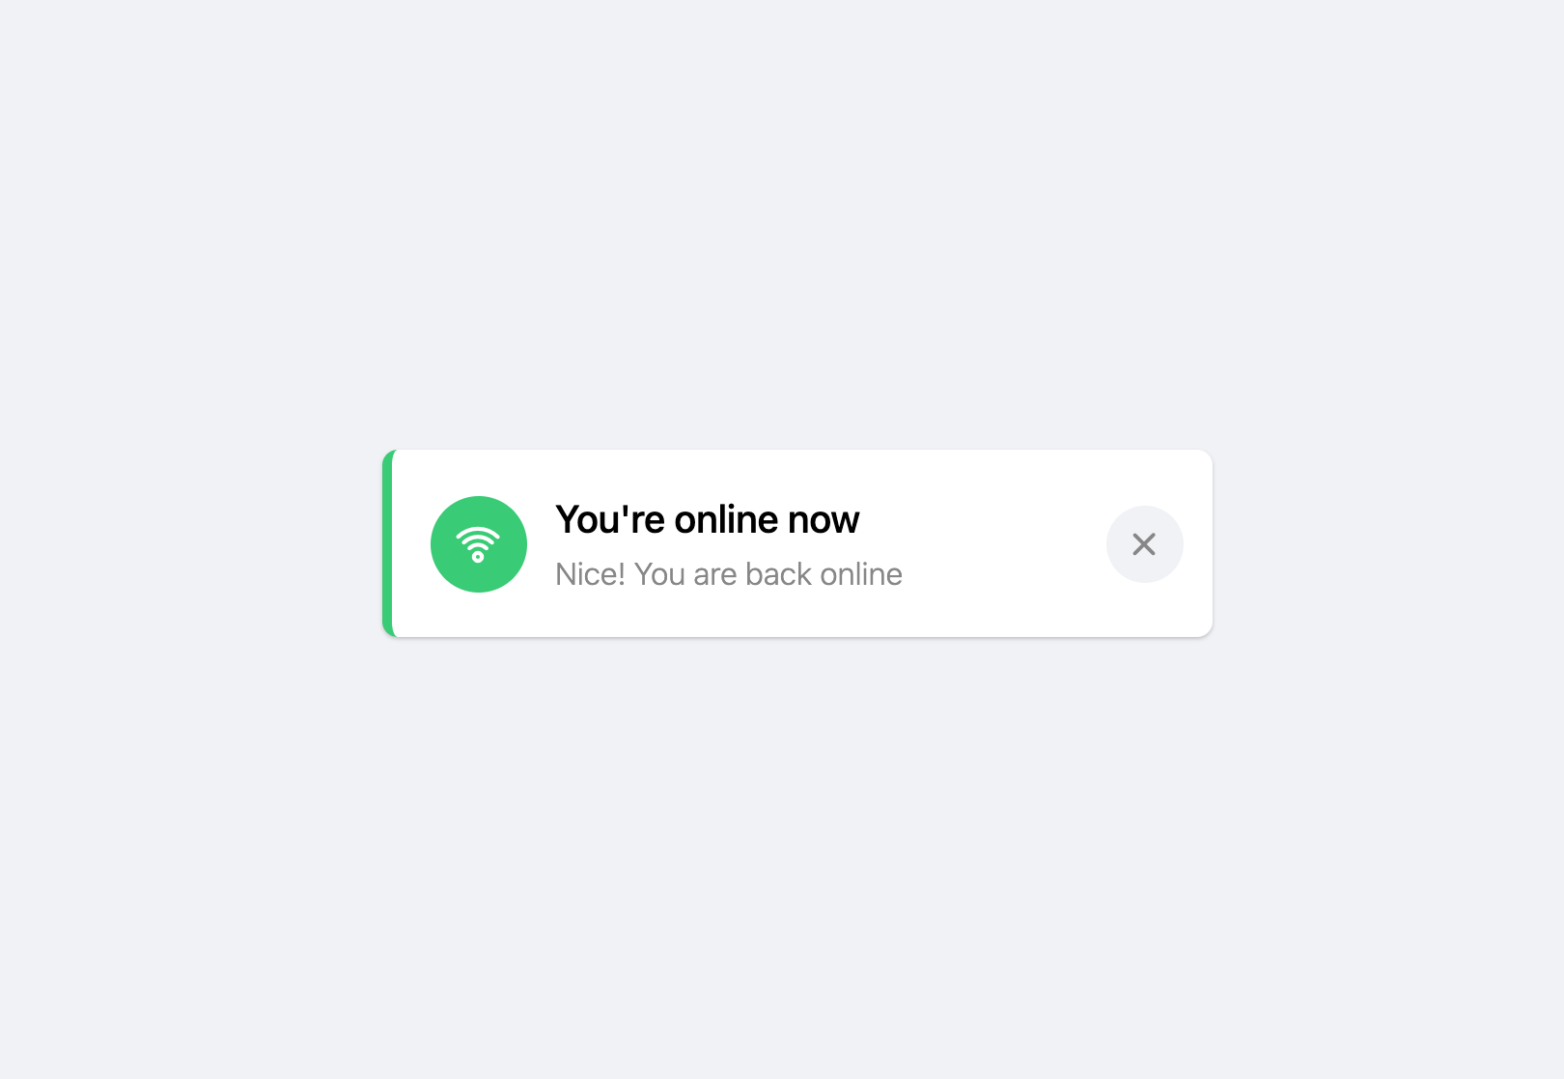Click the green circular wifi badge
Viewport: 1564px width, 1079px height.
coord(479,544)
